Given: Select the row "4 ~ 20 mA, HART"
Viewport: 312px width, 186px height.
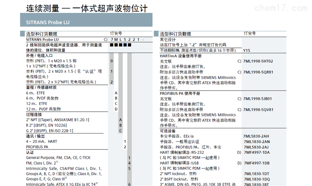Looking at the screenshot, I should tap(42, 142).
